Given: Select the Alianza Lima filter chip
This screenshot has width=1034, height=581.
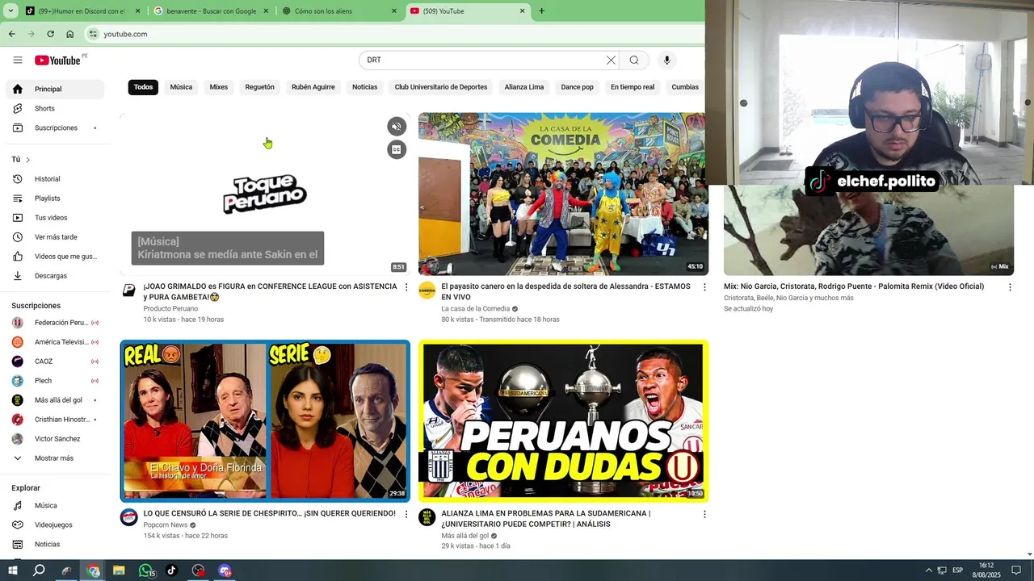Looking at the screenshot, I should pos(524,87).
